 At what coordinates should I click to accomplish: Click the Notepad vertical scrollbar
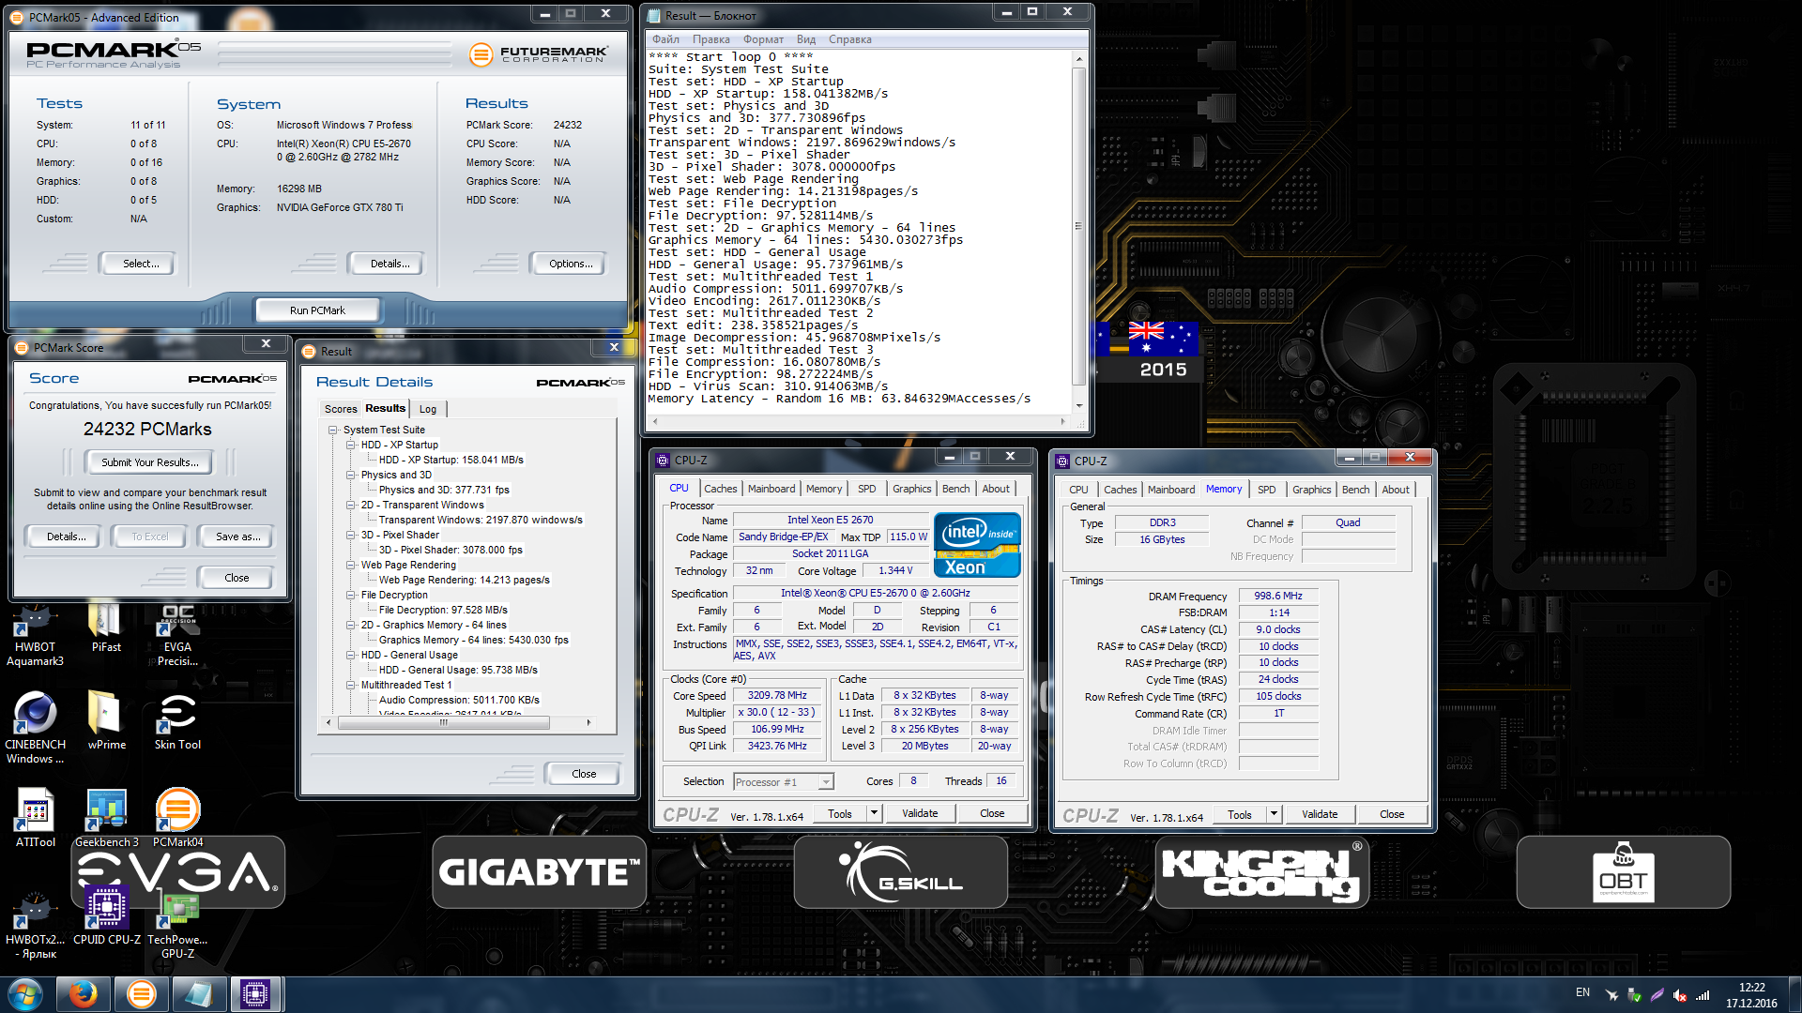[1078, 226]
